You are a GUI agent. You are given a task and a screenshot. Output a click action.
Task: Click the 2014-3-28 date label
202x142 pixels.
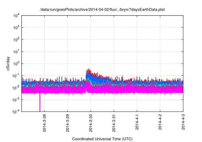tap(44, 123)
